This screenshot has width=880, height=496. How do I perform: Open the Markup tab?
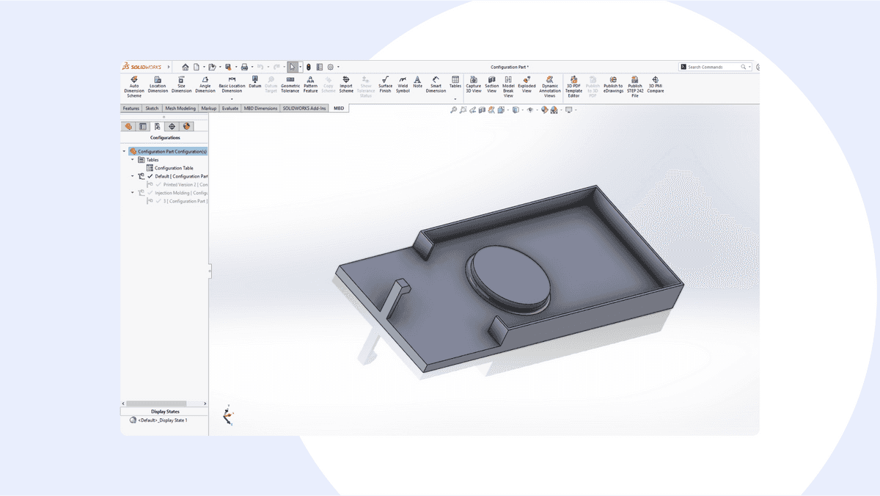click(209, 109)
